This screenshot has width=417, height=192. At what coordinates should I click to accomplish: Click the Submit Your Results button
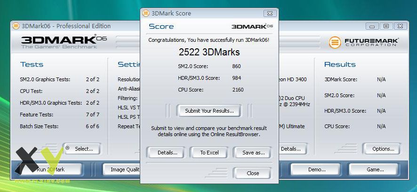pos(209,111)
